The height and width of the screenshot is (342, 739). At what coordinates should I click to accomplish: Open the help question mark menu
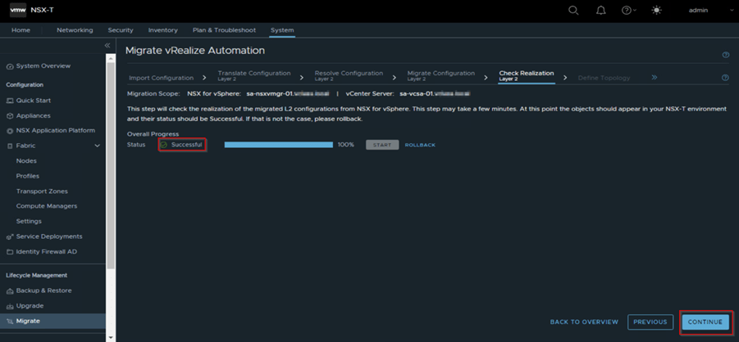627,11
